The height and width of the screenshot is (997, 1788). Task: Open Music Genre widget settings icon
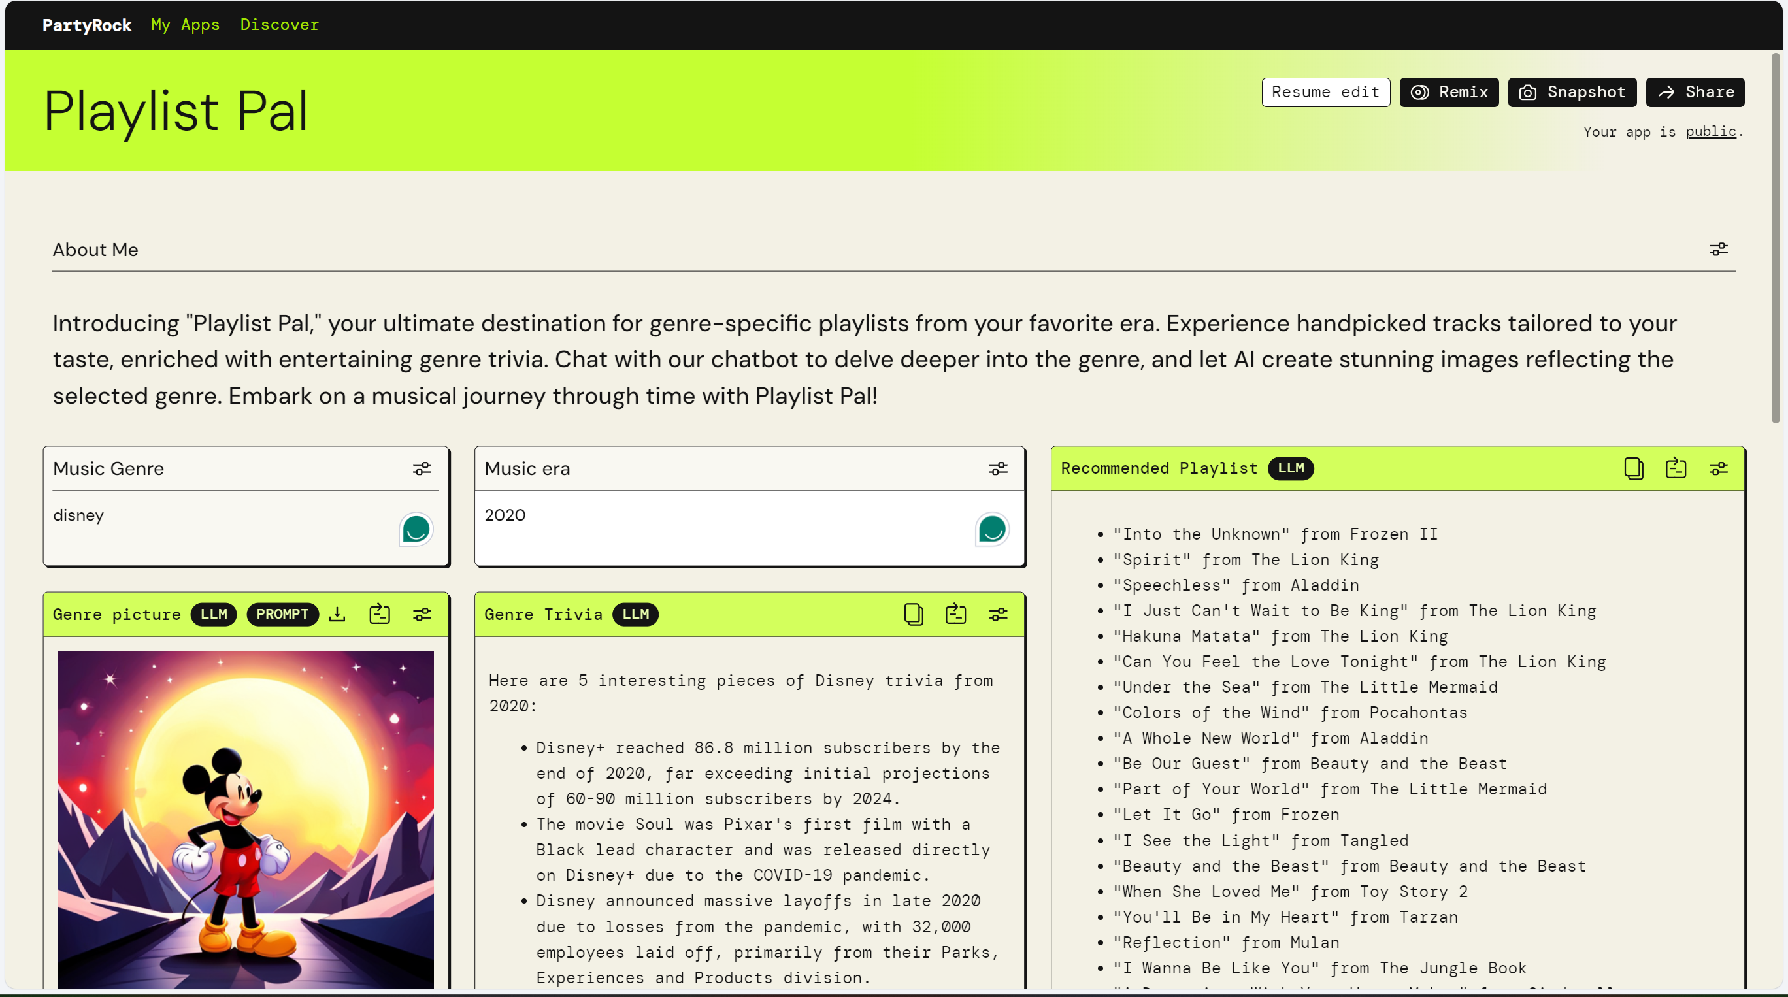click(422, 469)
